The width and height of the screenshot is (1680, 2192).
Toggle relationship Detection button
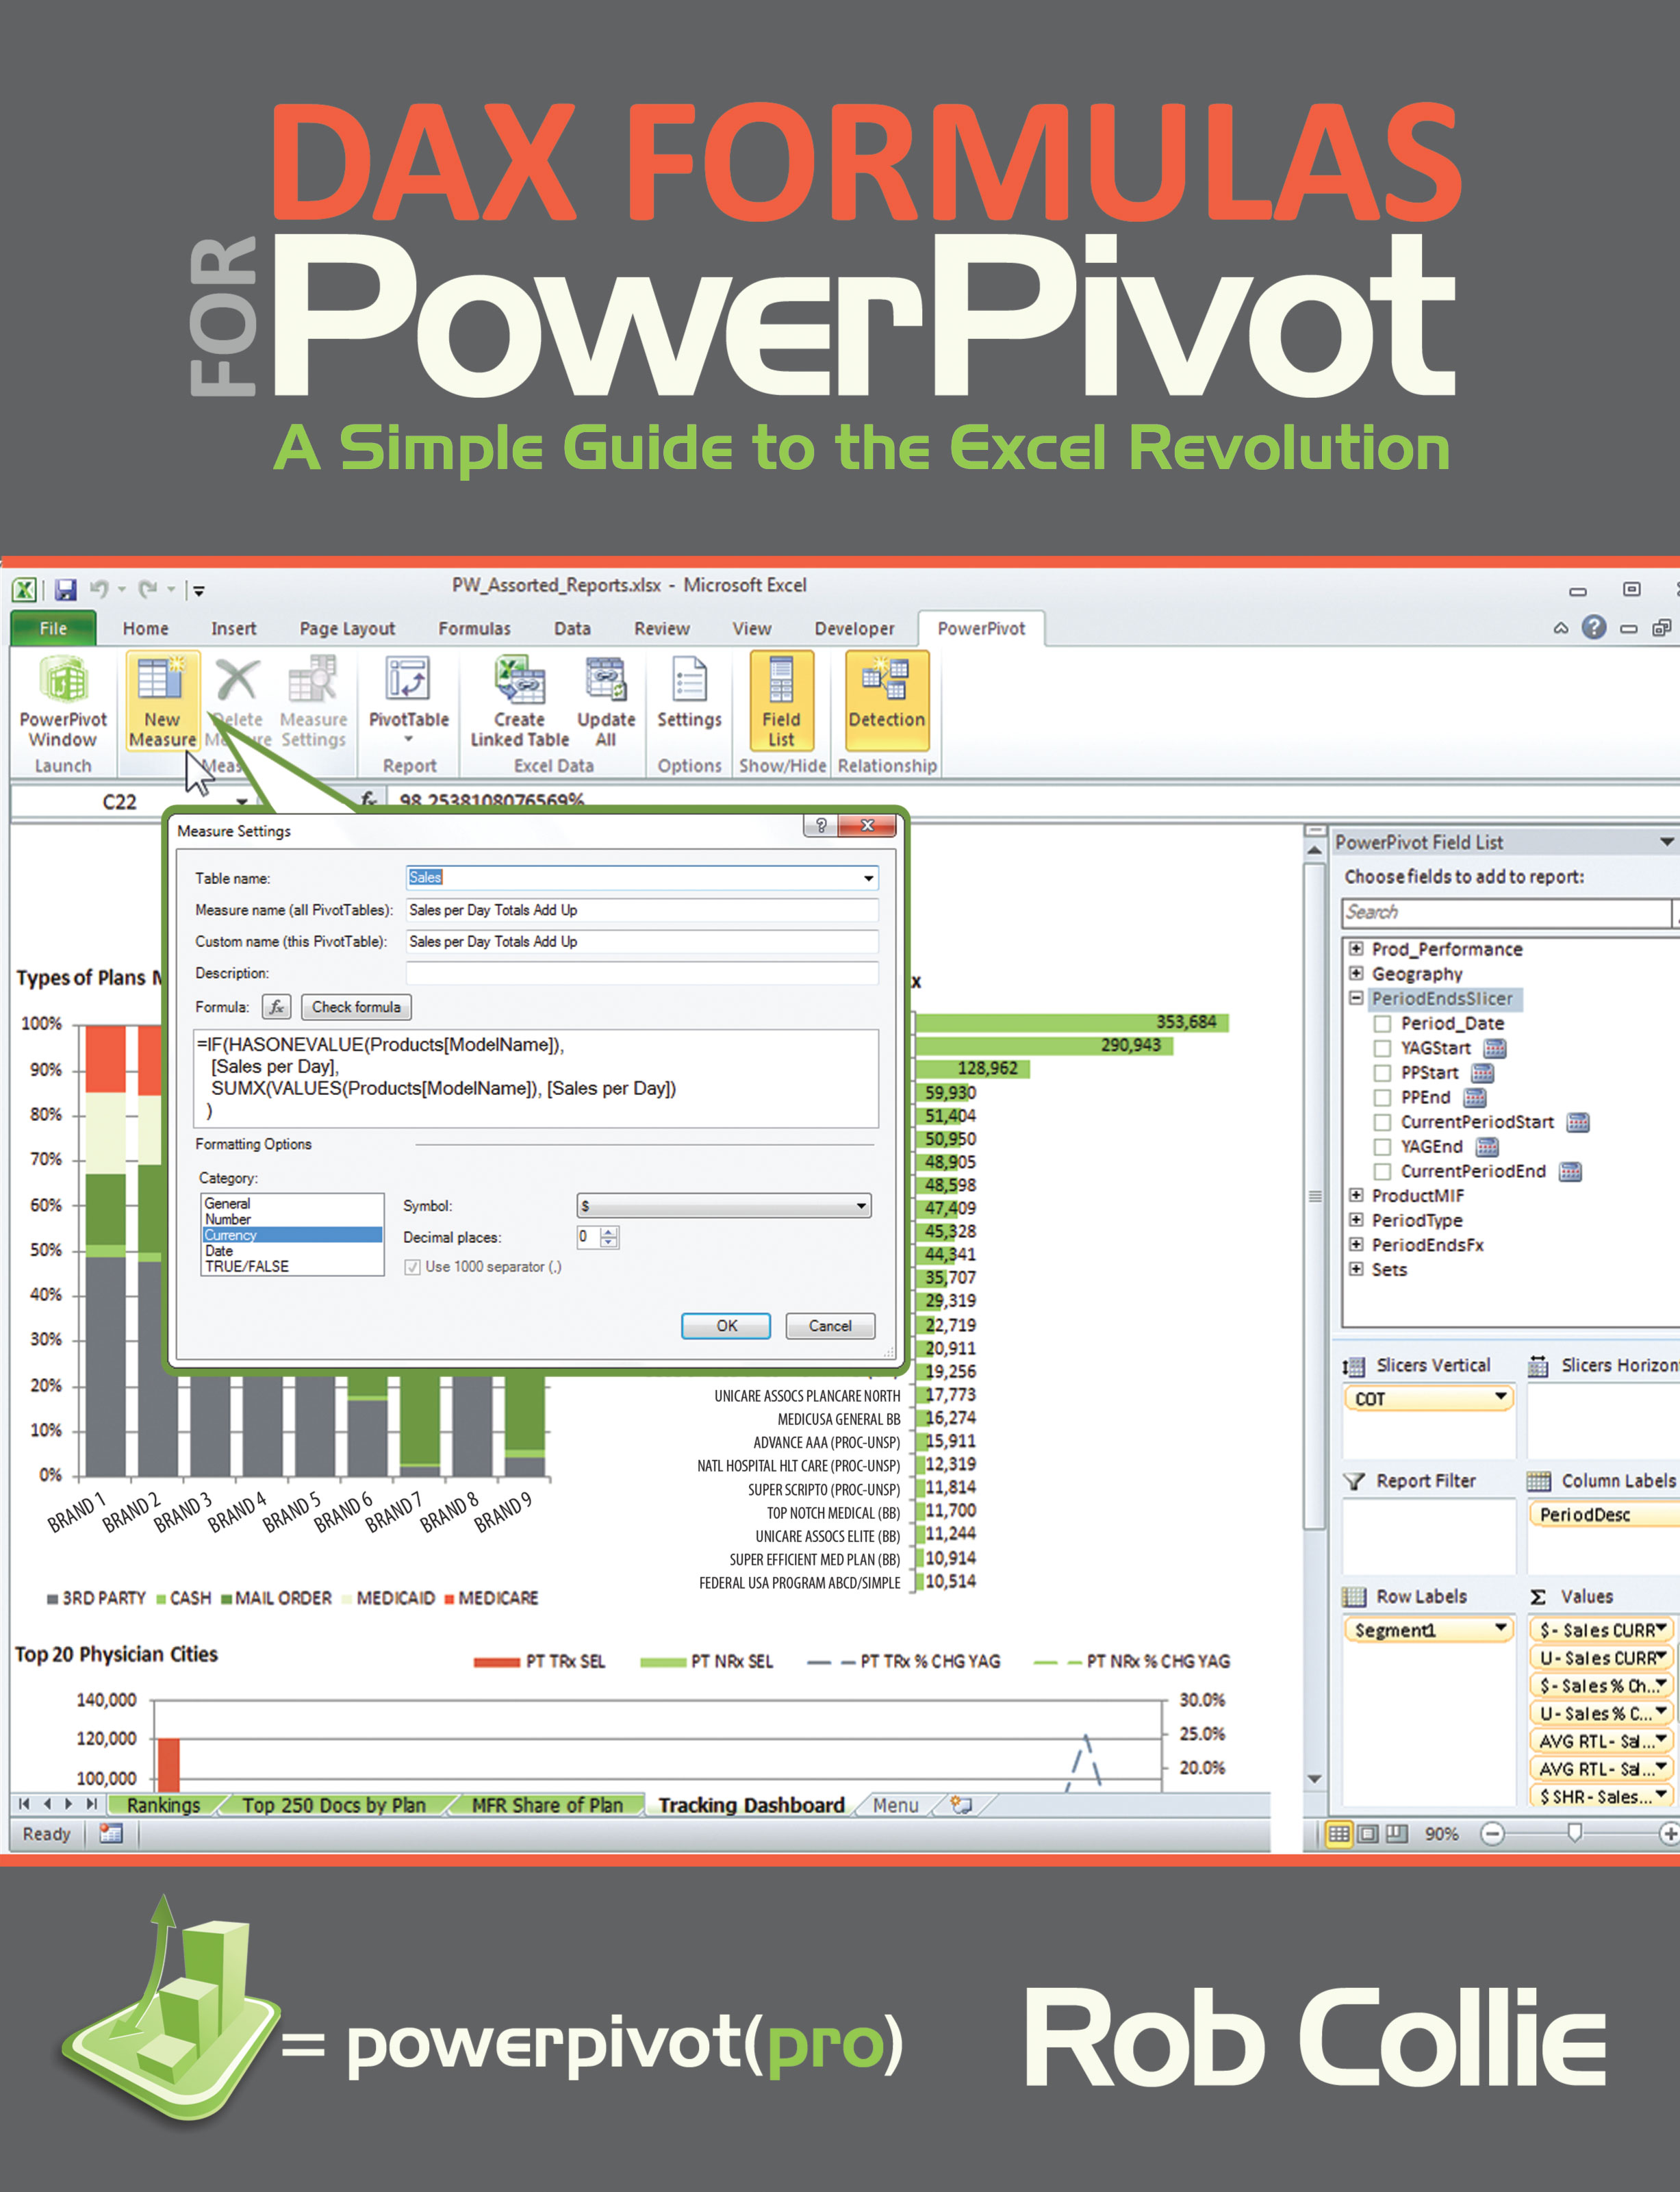coord(887,700)
